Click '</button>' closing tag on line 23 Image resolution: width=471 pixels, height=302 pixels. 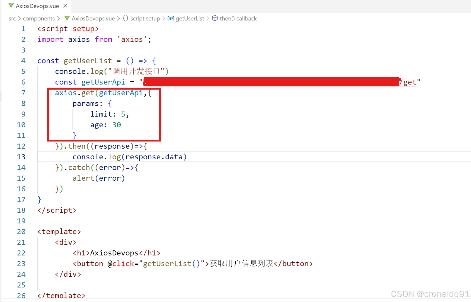(293, 264)
